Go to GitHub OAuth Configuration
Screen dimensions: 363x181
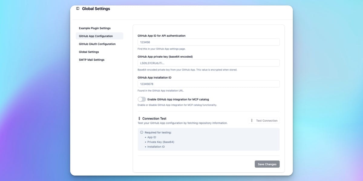click(x=97, y=44)
